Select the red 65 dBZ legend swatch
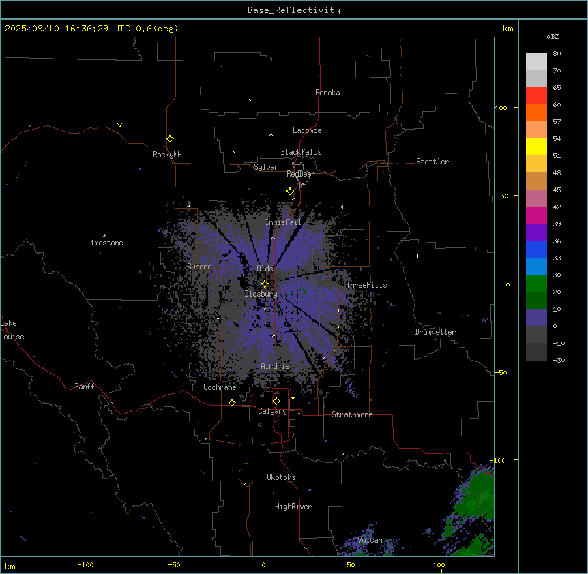Image resolution: width=588 pixels, height=574 pixels. (536, 95)
